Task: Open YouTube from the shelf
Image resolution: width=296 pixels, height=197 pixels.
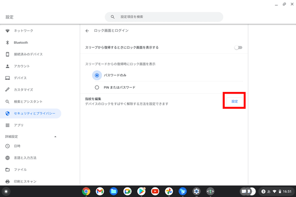Action: click(x=155, y=192)
